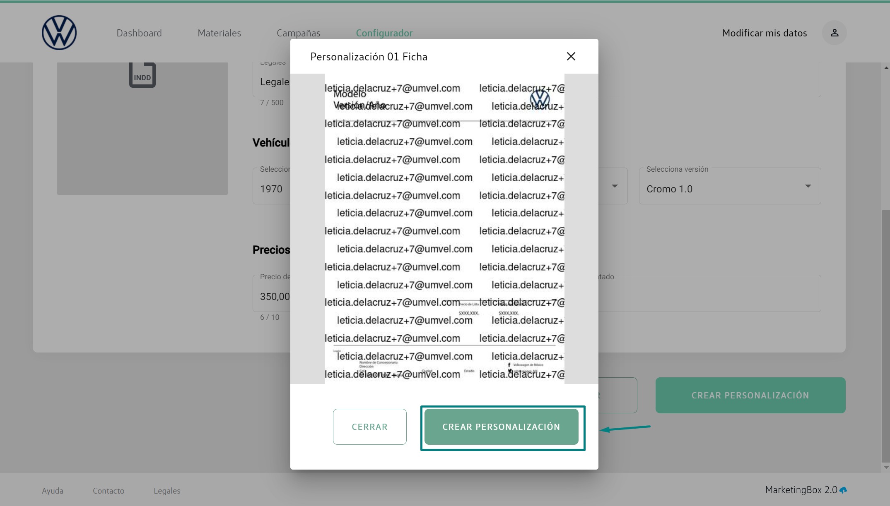This screenshot has width=890, height=506.
Task: Open the middle vehicle dropdown arrow
Action: [x=615, y=186]
